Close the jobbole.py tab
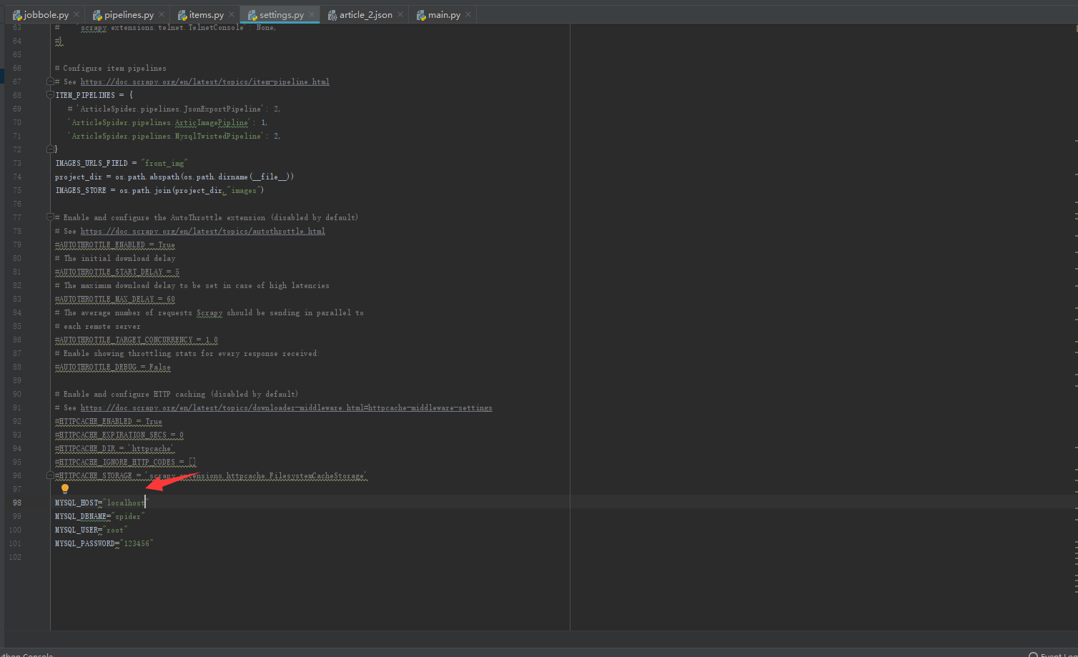Screen dimensions: 1078x657 click(x=76, y=15)
